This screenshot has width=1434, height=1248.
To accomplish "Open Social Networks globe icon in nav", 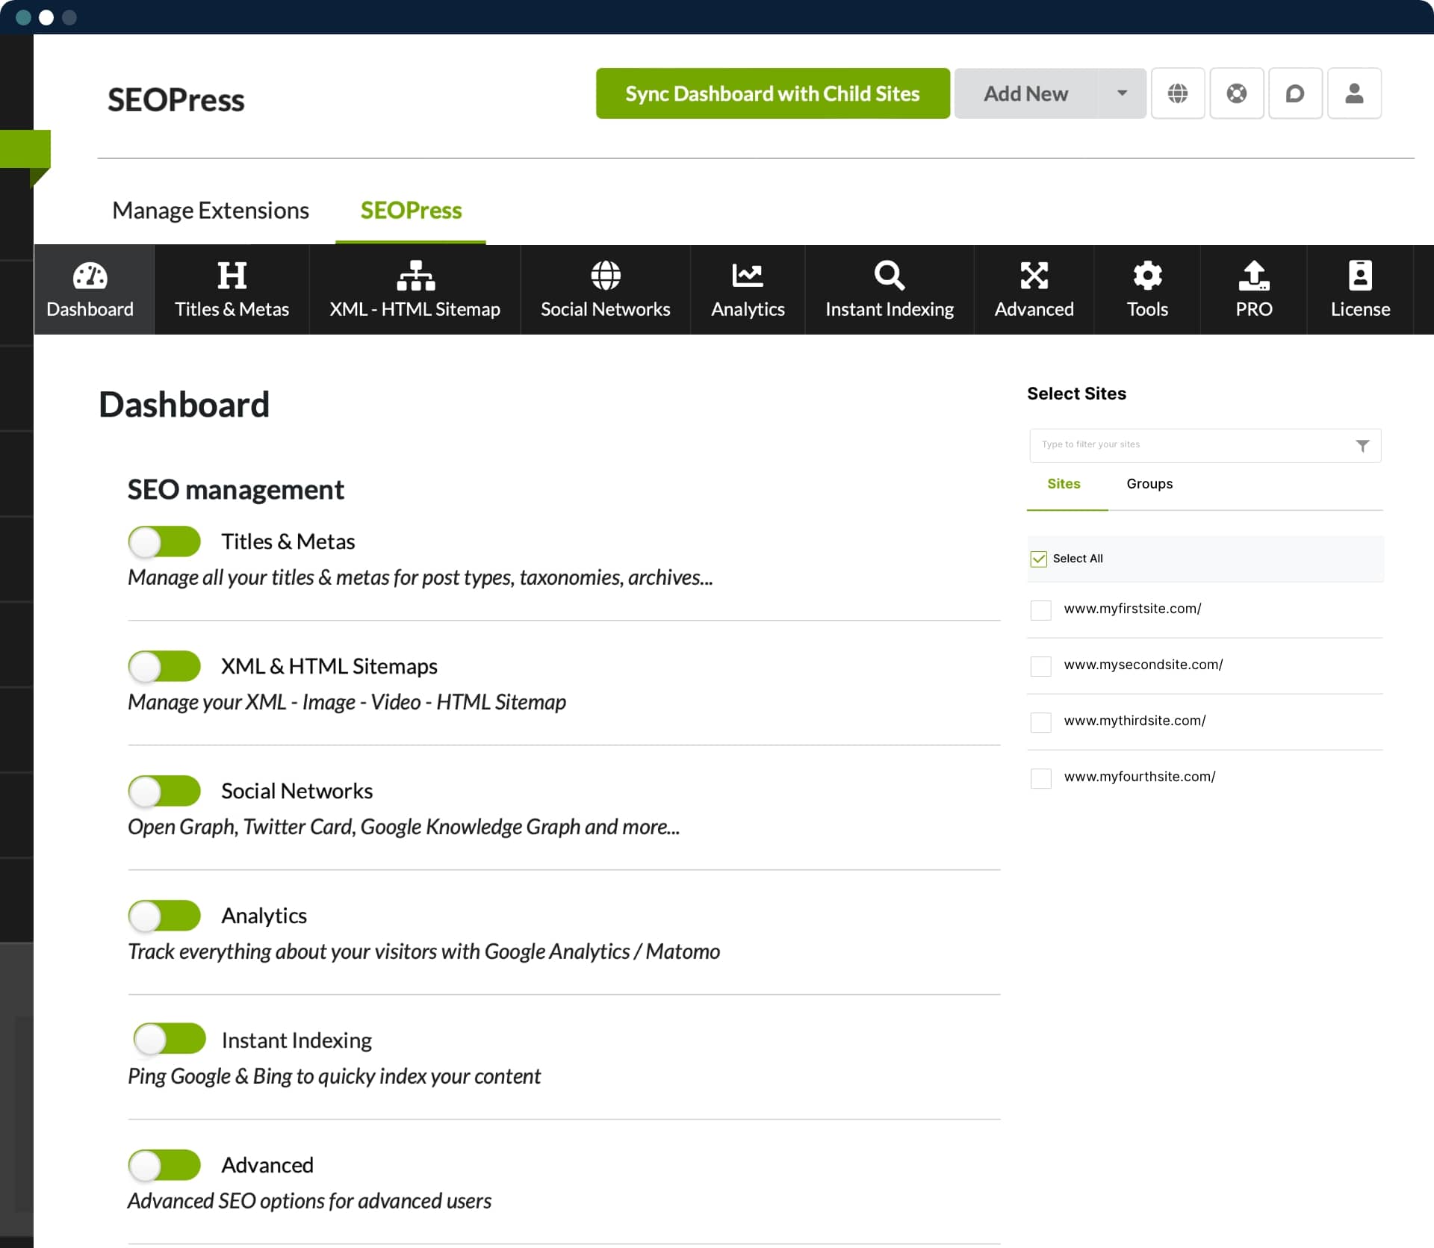I will [x=605, y=276].
